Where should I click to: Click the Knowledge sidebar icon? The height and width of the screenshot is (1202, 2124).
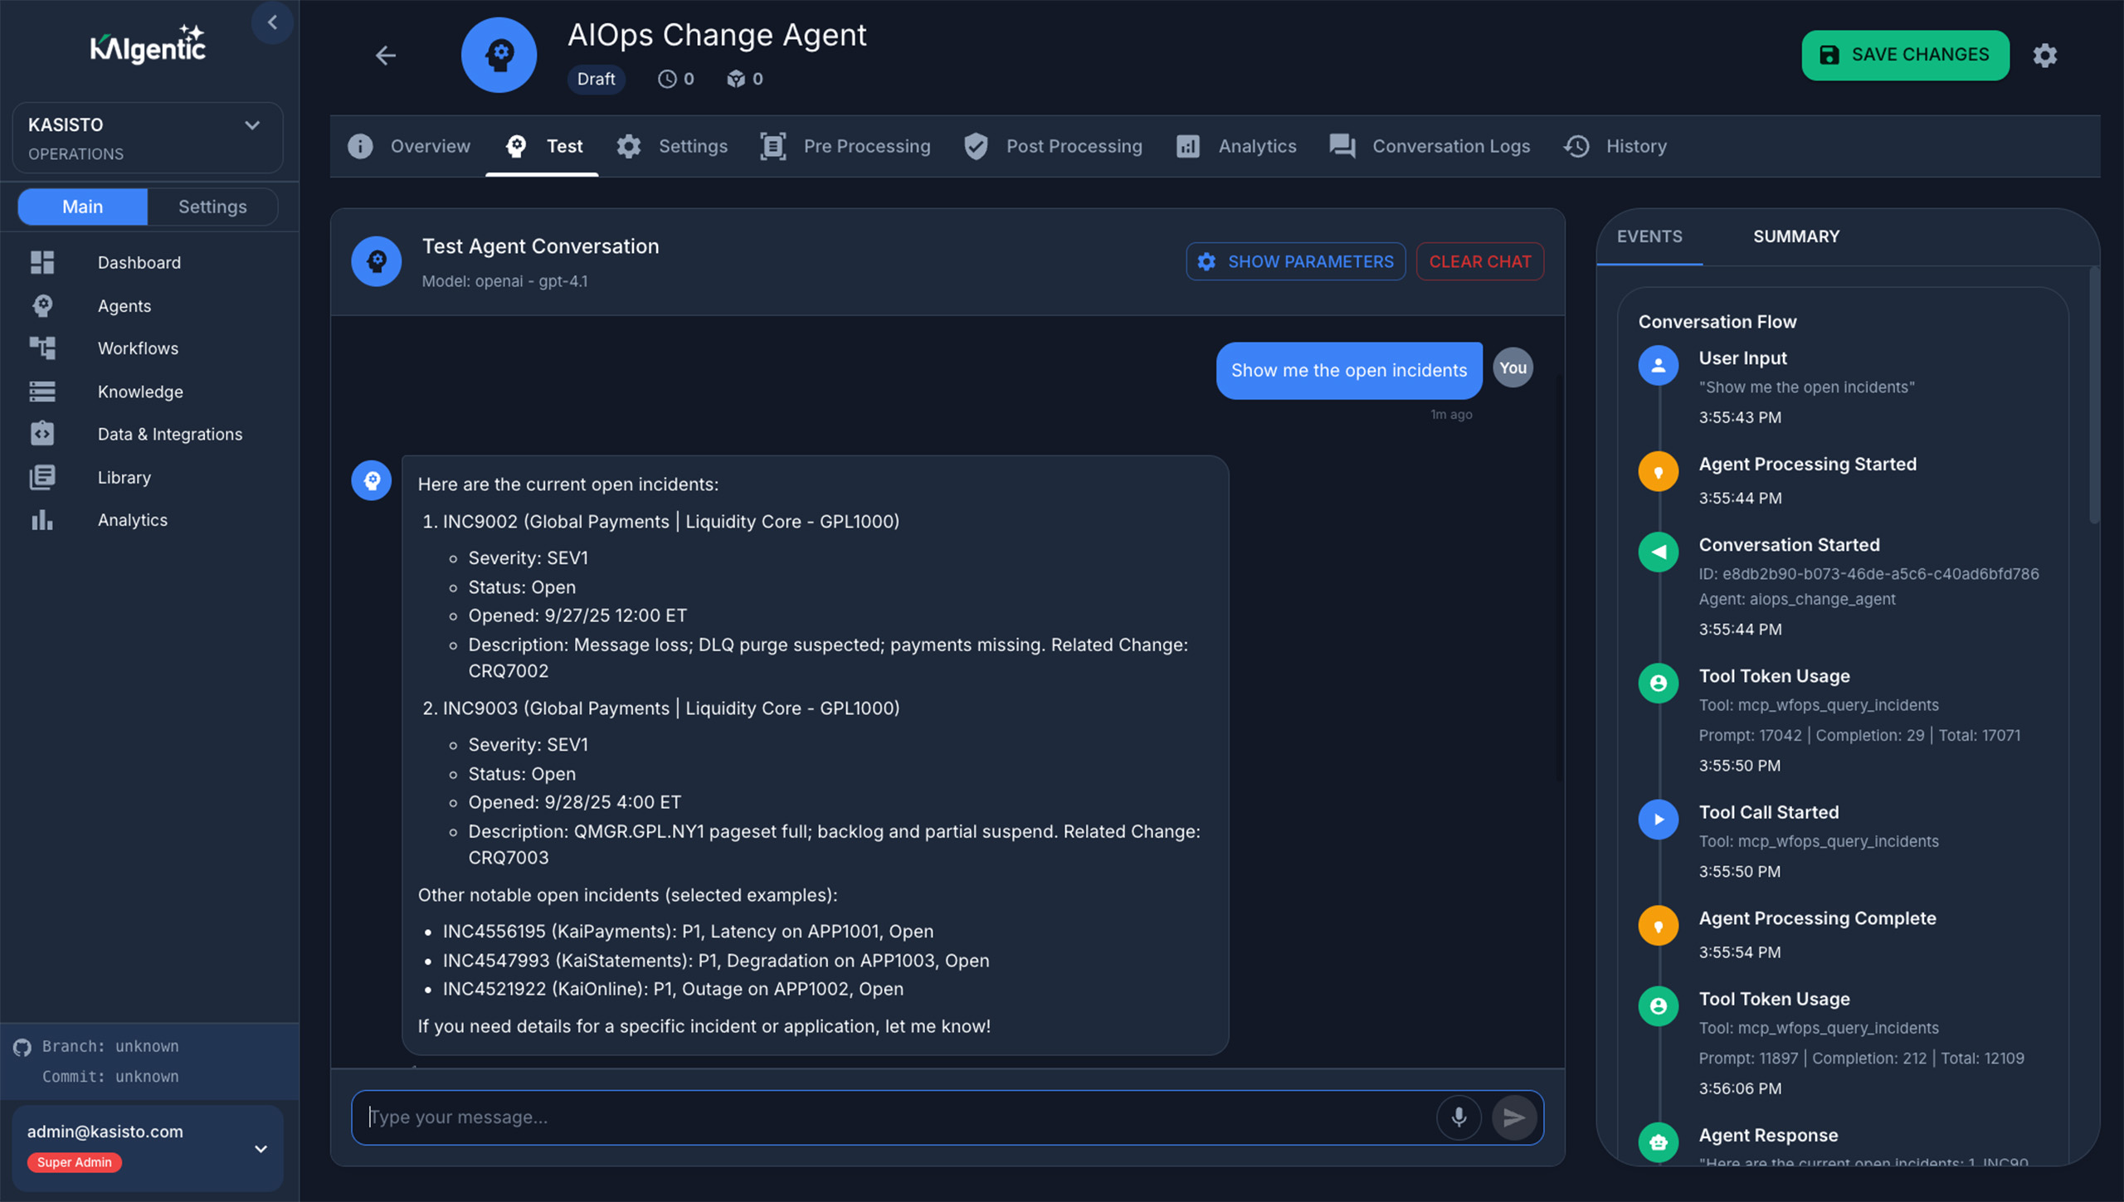[x=42, y=392]
